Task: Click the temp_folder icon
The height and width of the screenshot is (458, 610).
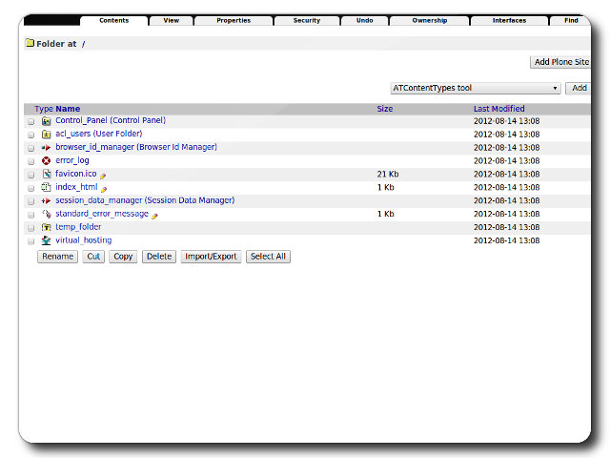Action: click(46, 228)
